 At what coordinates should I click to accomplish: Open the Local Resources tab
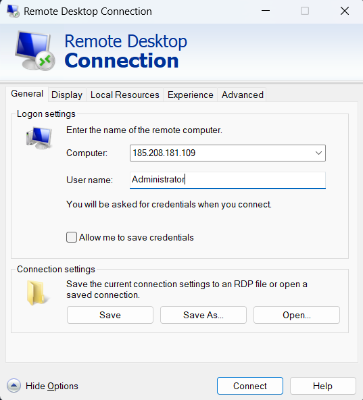[x=125, y=95]
